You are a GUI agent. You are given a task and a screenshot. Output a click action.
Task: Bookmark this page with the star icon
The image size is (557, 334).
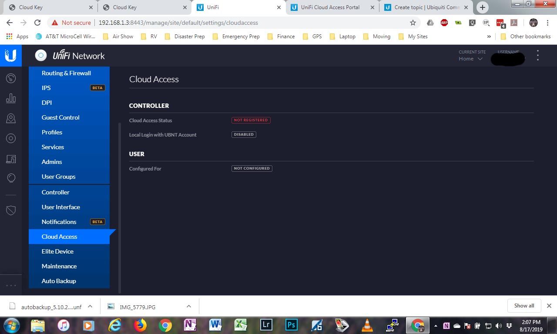coord(413,23)
